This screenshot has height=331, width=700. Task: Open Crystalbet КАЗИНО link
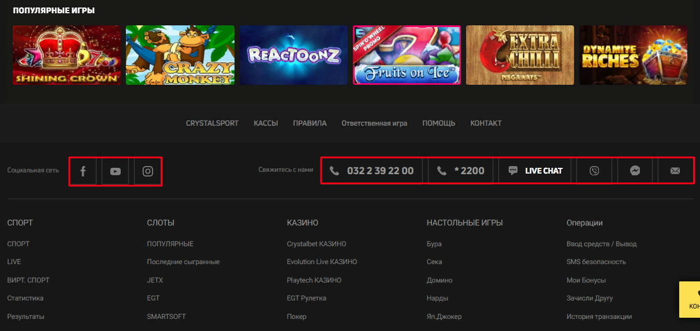point(317,244)
